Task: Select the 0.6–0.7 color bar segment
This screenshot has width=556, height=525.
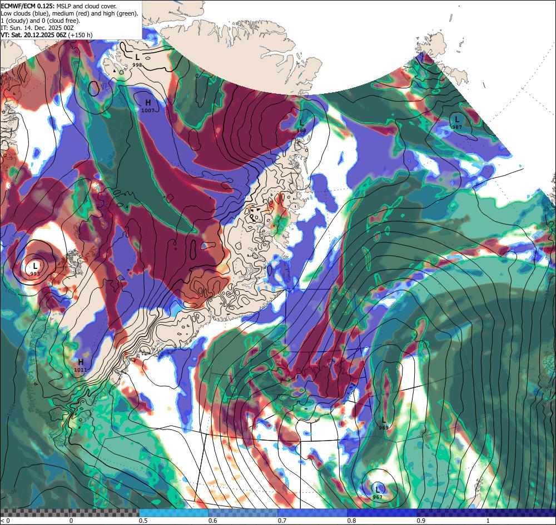Action: (x=244, y=513)
